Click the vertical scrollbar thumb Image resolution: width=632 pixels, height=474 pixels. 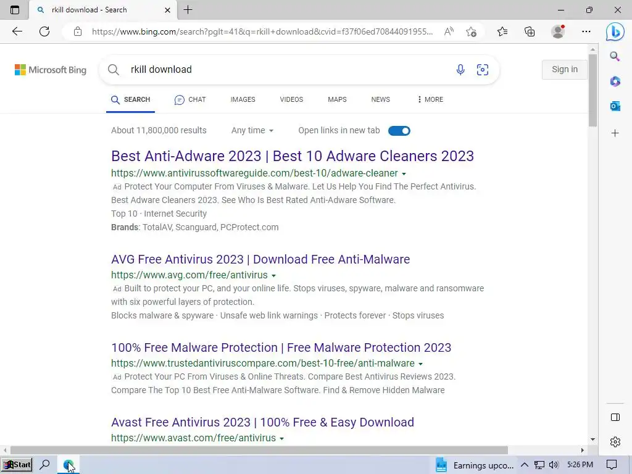[592, 91]
